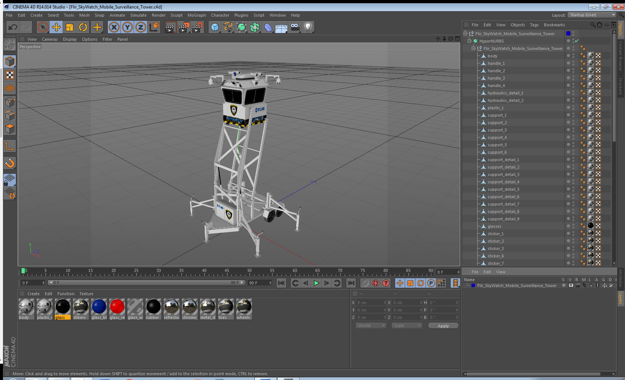Open the Plugins menu
Image resolution: width=625 pixels, height=380 pixels.
pos(241,15)
